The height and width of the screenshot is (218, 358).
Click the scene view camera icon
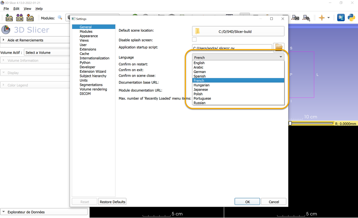[306, 18]
